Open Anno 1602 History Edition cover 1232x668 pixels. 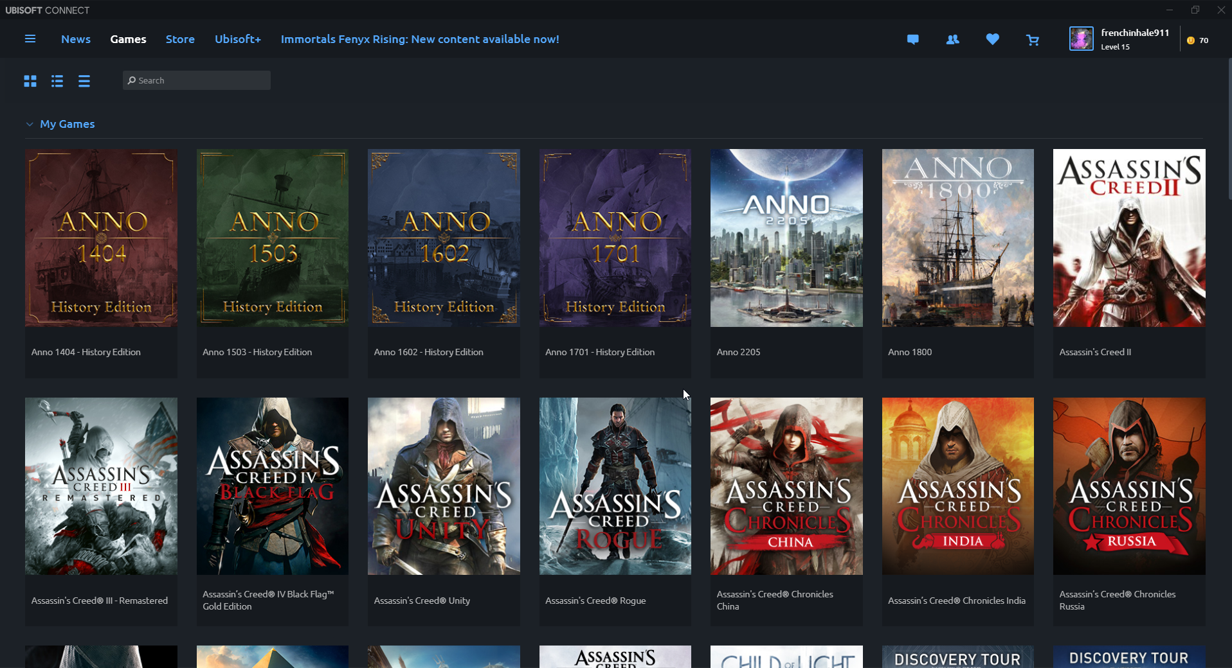(x=444, y=238)
